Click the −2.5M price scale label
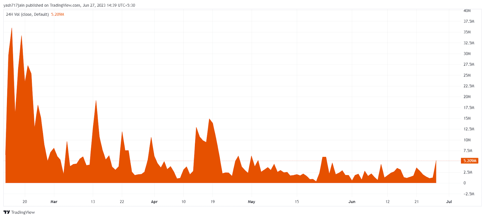The image size is (485, 218). point(469,194)
